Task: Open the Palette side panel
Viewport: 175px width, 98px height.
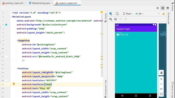Action: 106,18
